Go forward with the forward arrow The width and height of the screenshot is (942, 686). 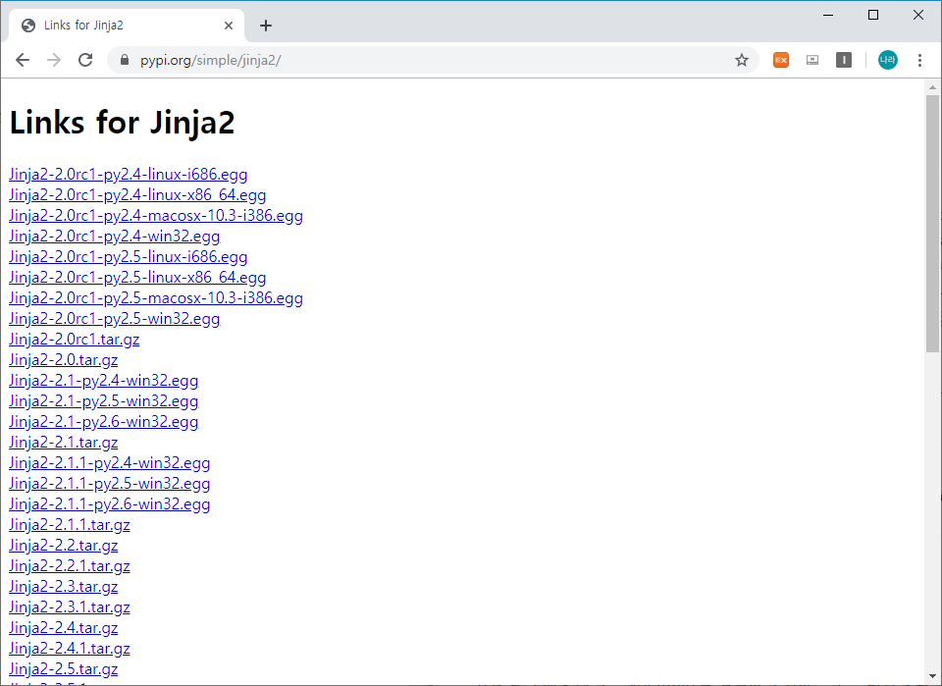point(54,60)
